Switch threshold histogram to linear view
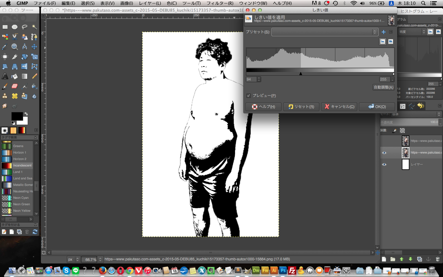Screen dimensions: 443x277 point(383,42)
